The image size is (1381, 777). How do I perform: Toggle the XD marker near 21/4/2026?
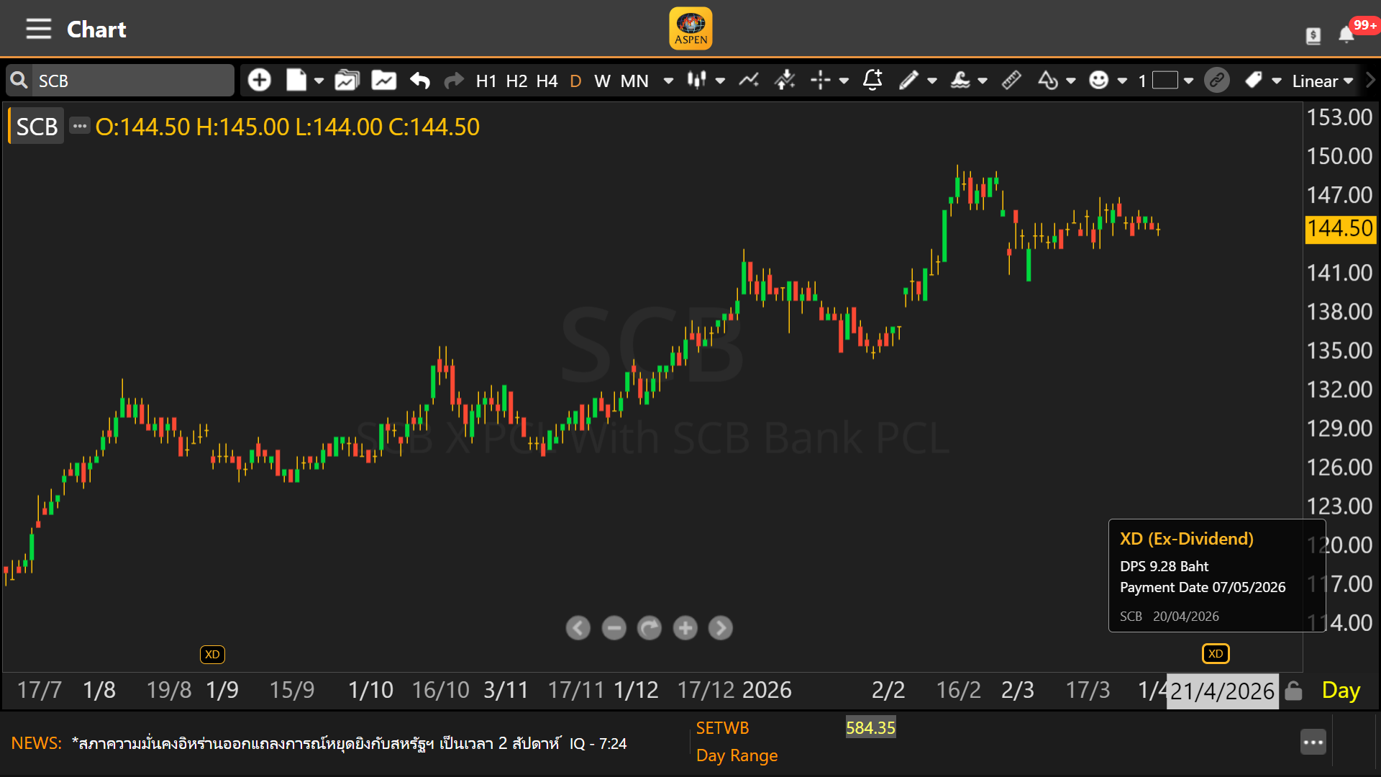1216,654
